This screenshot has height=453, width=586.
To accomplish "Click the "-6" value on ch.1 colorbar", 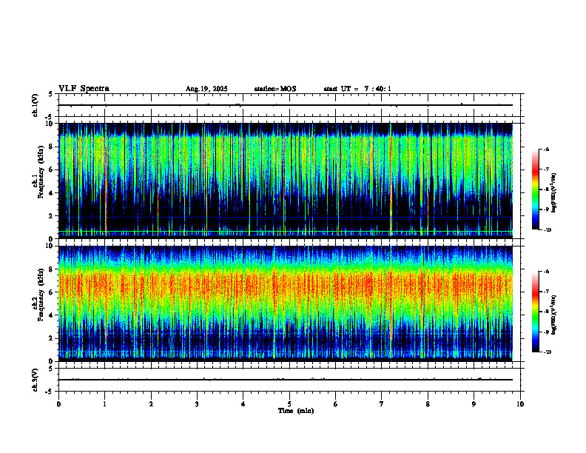I will [546, 150].
